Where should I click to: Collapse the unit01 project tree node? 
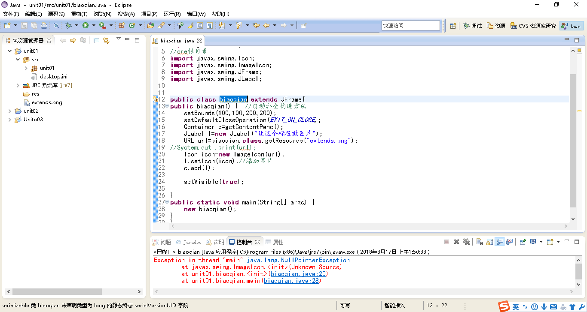[10, 51]
